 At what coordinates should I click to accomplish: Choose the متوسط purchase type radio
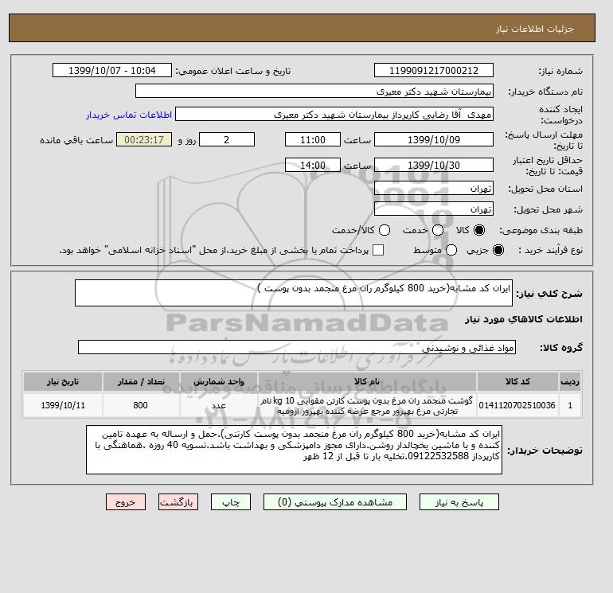(x=451, y=250)
